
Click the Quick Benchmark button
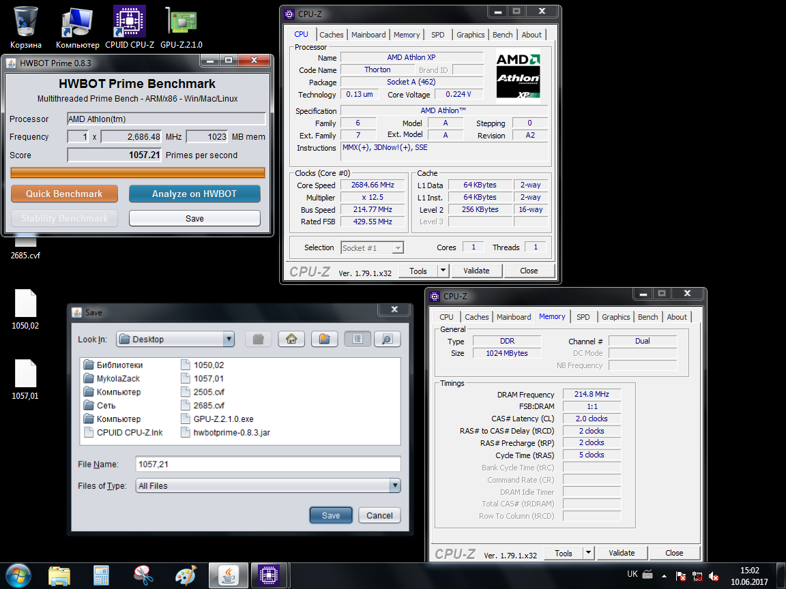(x=64, y=194)
